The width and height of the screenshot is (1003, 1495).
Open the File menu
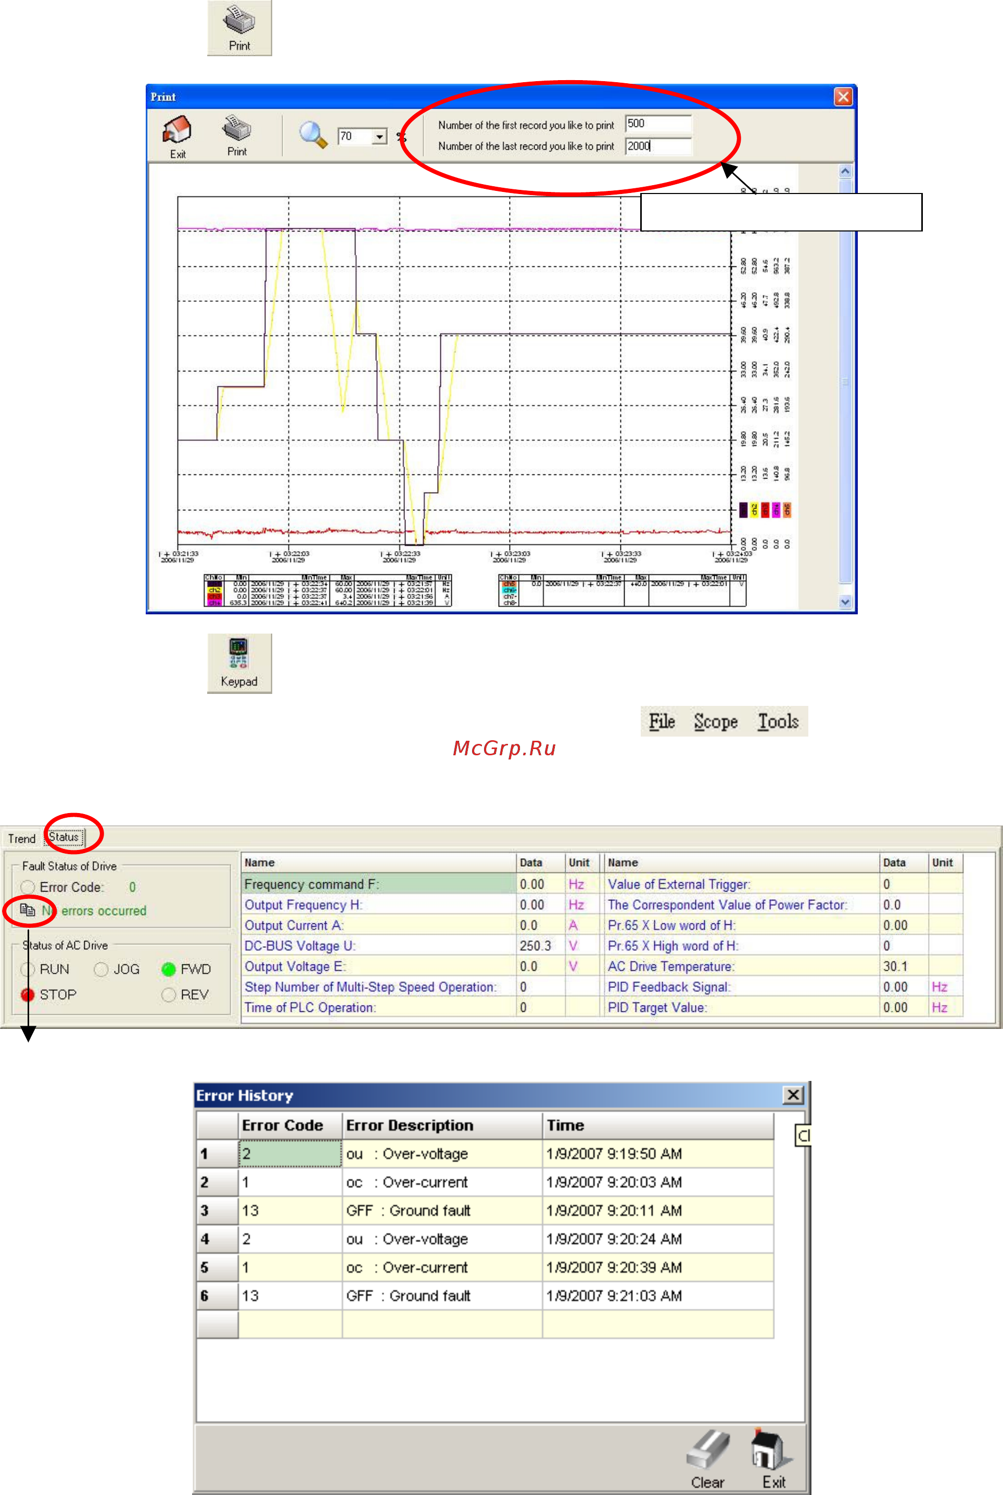(662, 721)
